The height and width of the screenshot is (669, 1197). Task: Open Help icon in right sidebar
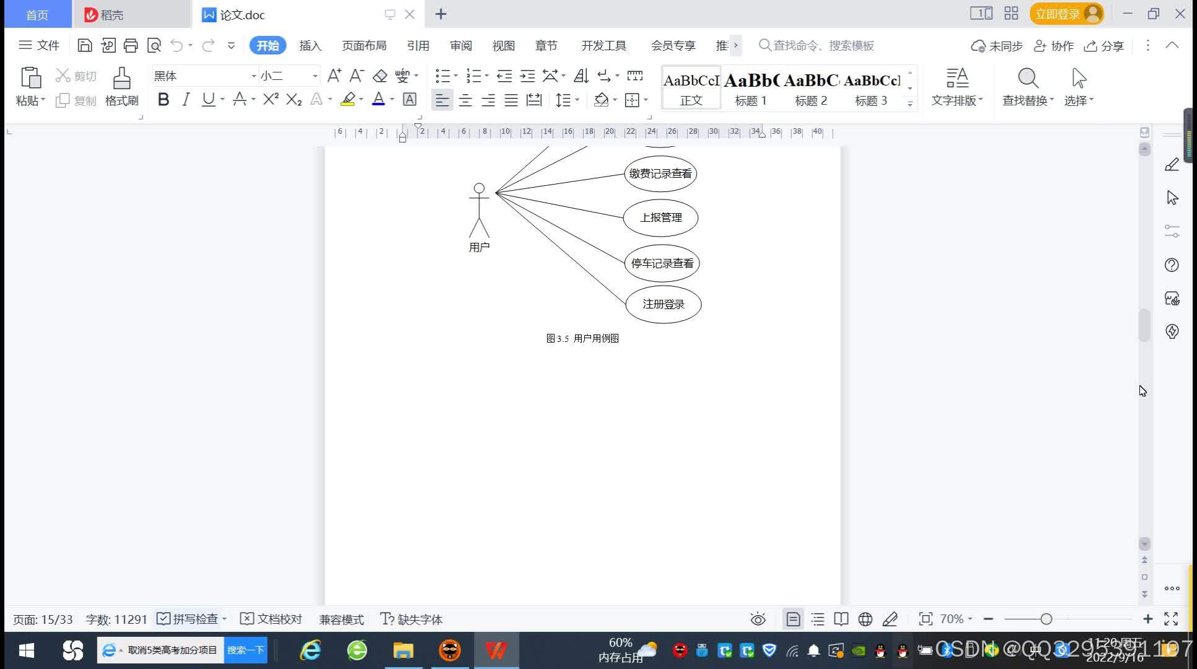point(1172,265)
